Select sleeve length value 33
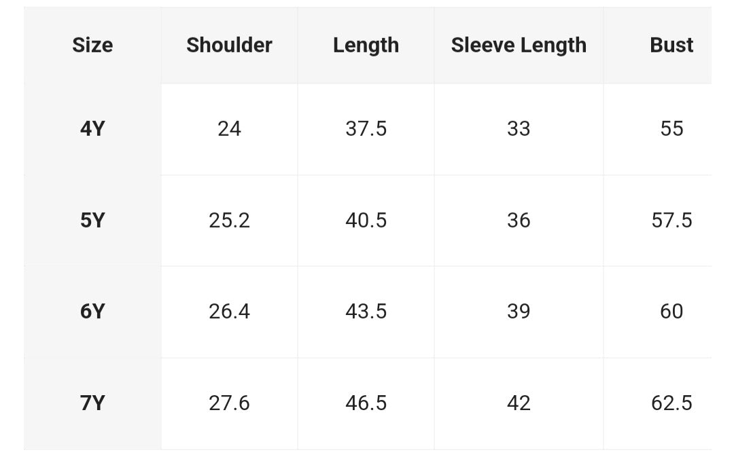 pos(519,128)
